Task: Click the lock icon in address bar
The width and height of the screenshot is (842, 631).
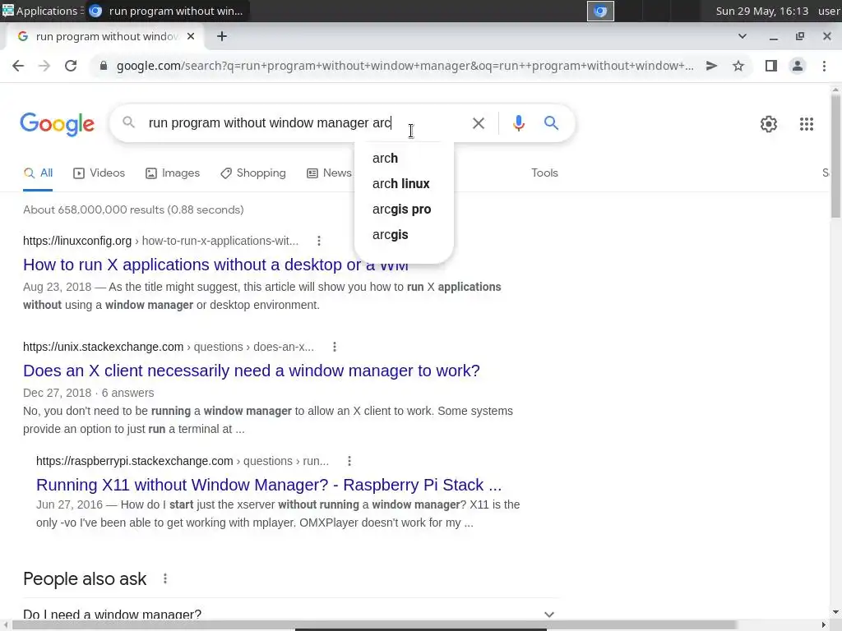Action: click(104, 66)
